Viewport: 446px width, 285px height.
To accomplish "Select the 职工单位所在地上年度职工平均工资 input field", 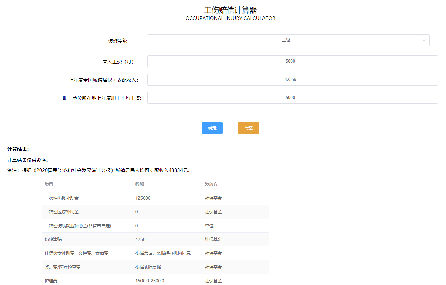I will pyautogui.click(x=292, y=98).
